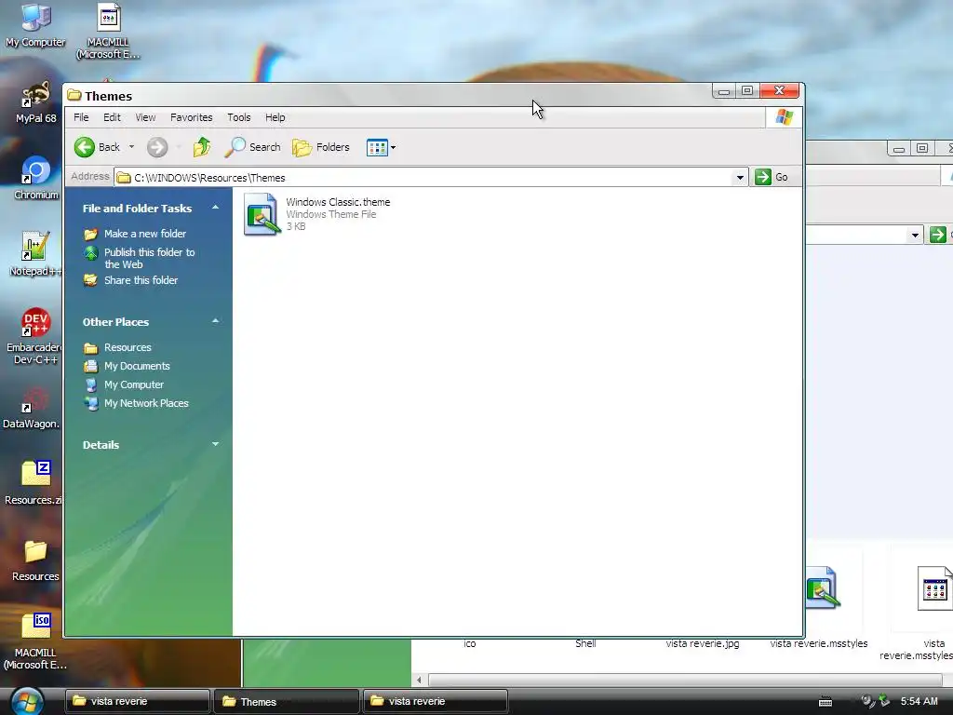This screenshot has width=953, height=715.
Task: Open Back history dropdown arrow
Action: (131, 147)
